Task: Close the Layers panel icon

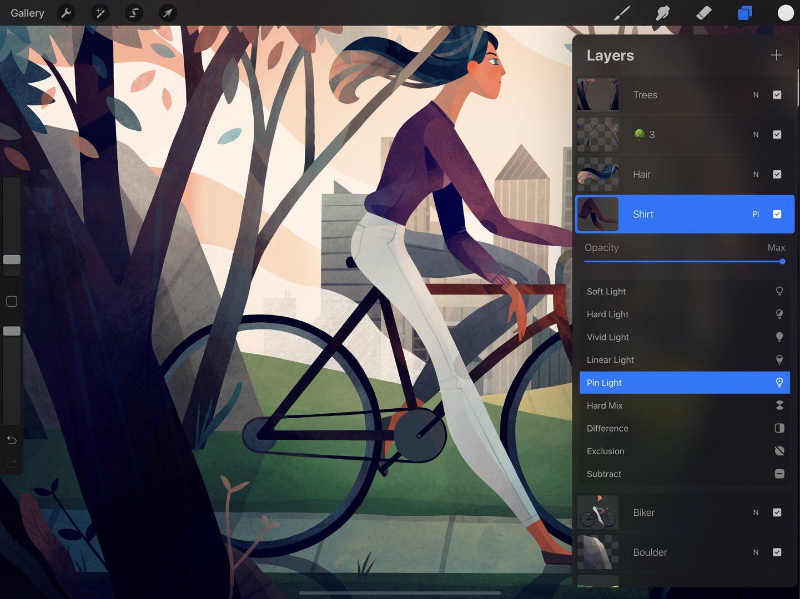Action: [744, 13]
